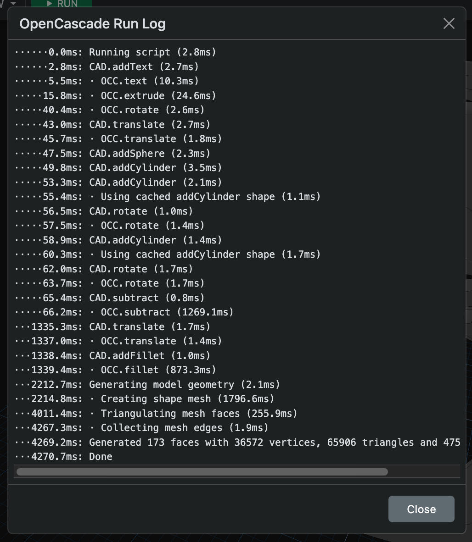Image resolution: width=472 pixels, height=542 pixels.
Task: Click the OCC.extrude log line
Action: point(158,96)
